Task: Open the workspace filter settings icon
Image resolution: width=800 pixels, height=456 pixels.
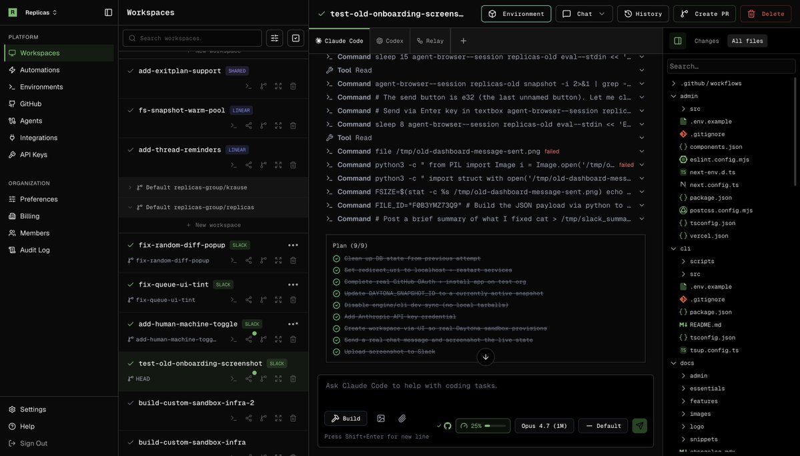Action: pyautogui.click(x=274, y=38)
